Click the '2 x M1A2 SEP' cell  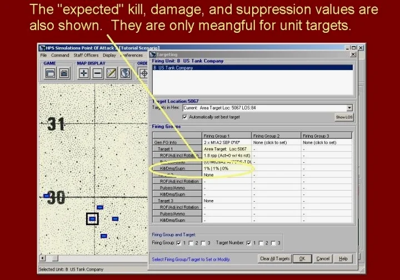pos(227,142)
